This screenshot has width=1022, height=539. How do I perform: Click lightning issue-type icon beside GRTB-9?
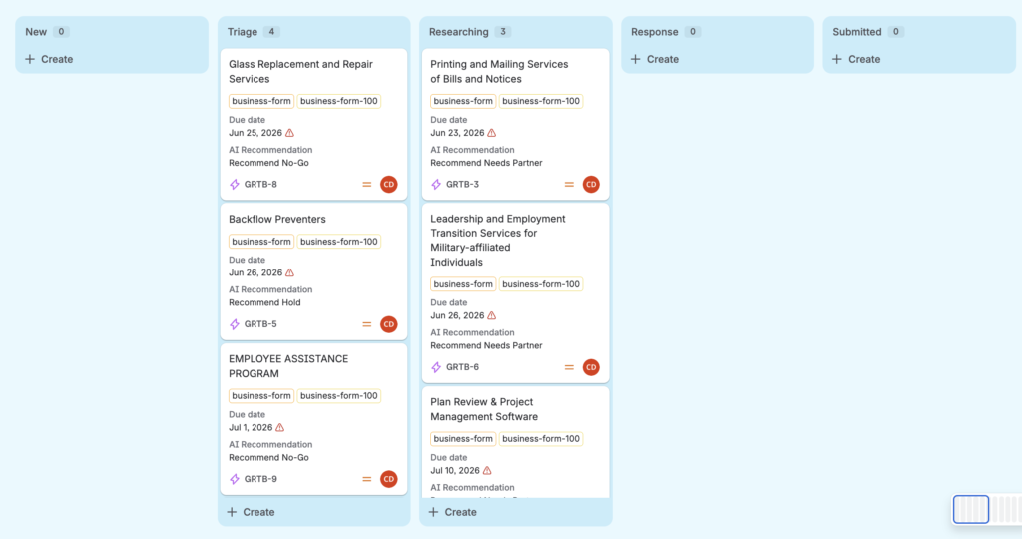pyautogui.click(x=235, y=479)
